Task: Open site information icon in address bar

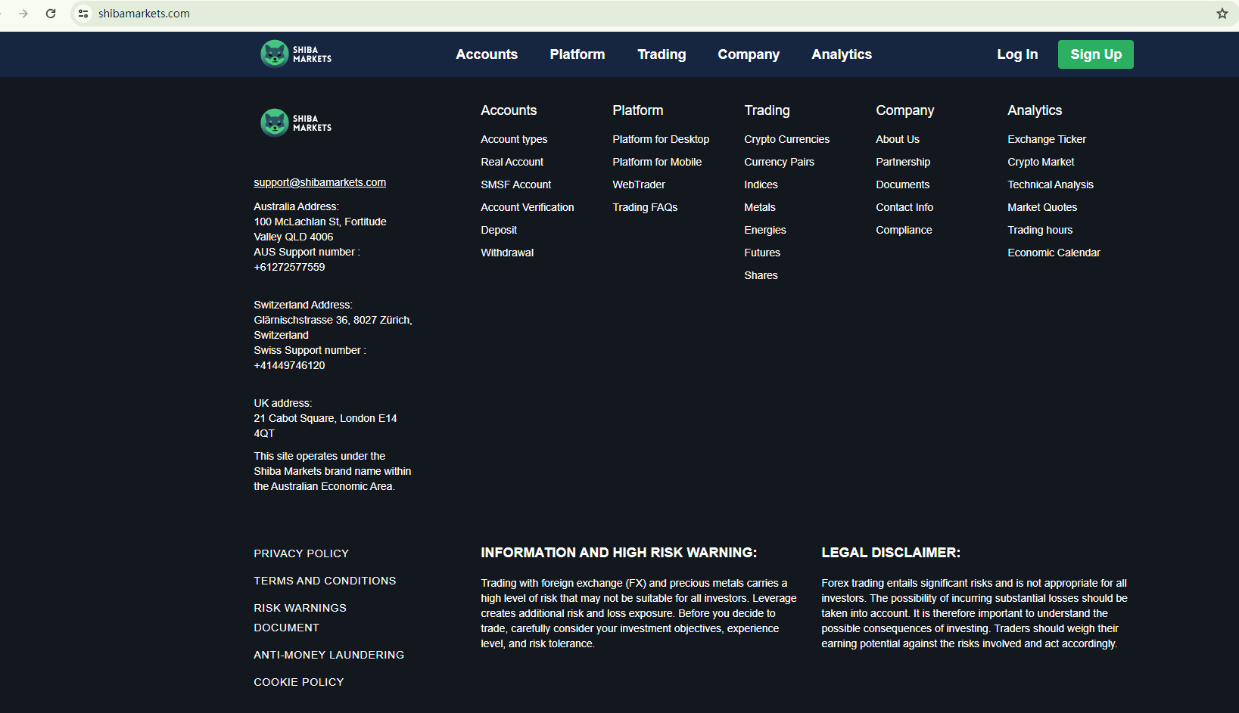Action: pos(83,14)
